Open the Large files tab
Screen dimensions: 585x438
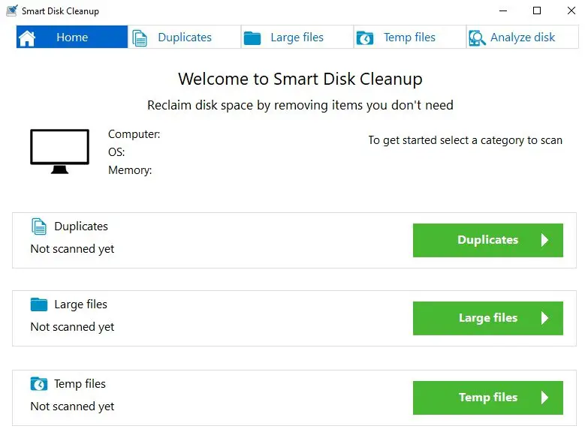(297, 37)
